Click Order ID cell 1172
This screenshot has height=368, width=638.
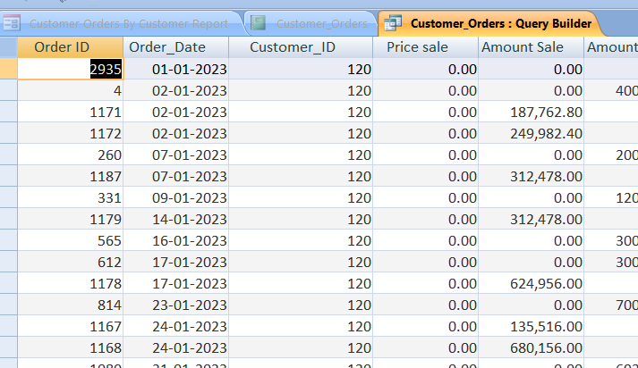(70, 134)
